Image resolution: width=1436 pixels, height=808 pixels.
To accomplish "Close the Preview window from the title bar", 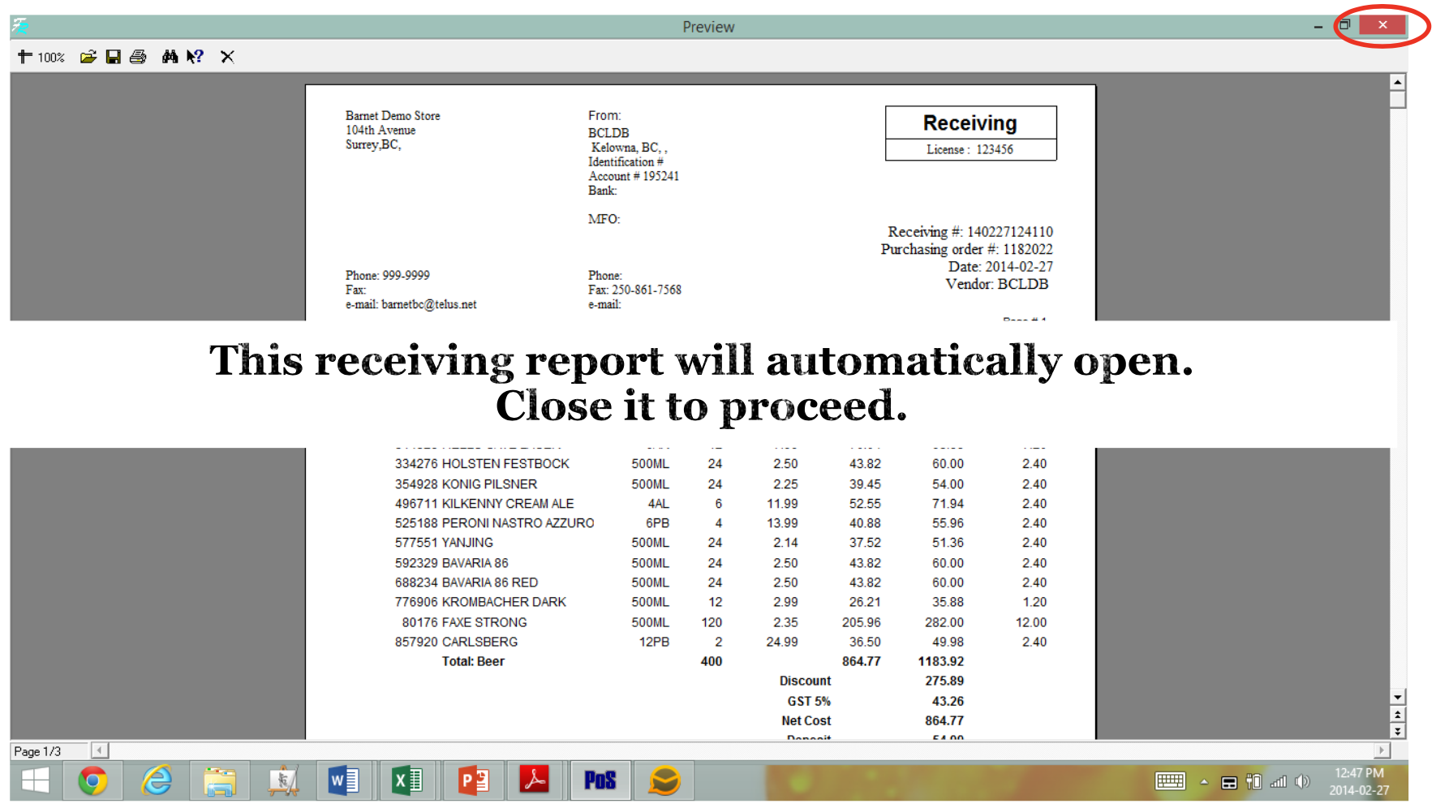I will pos(1382,25).
